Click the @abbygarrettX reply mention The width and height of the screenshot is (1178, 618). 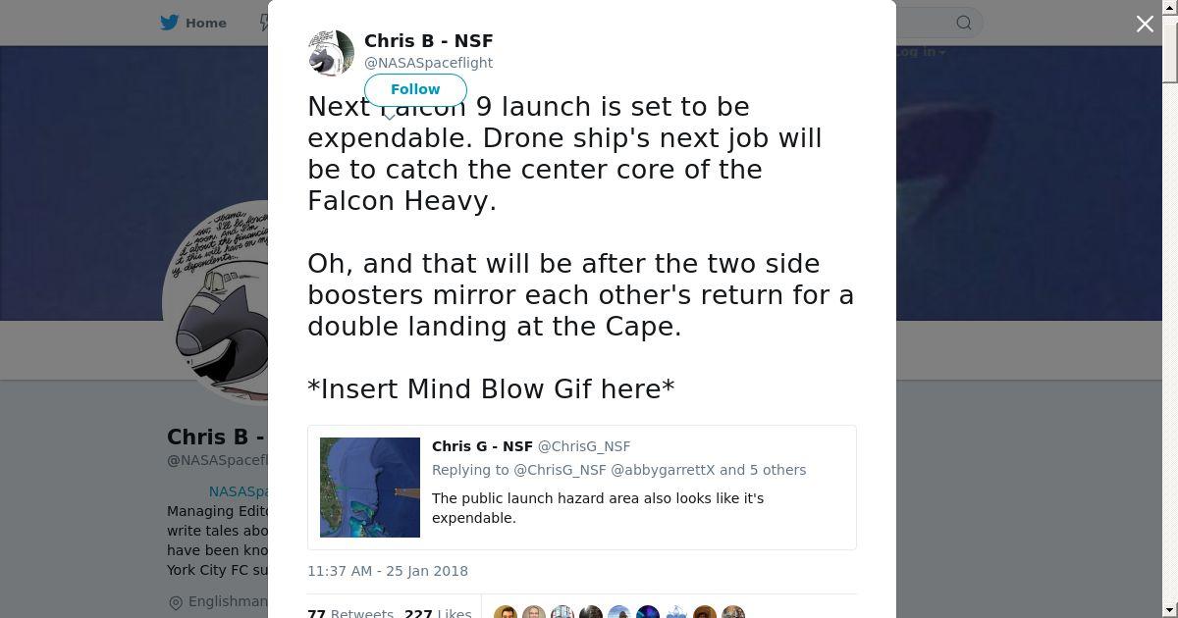[663, 470]
